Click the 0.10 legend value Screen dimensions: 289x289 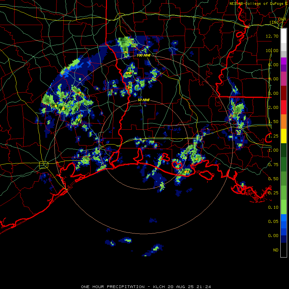tap(273, 207)
